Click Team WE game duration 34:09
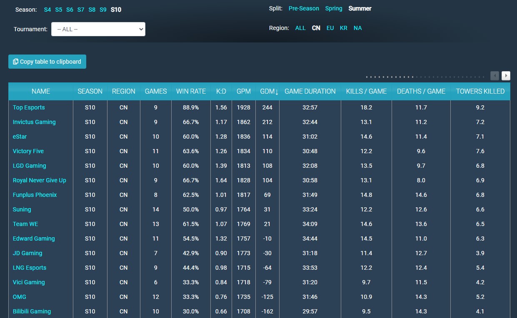This screenshot has height=318, width=517. pyautogui.click(x=310, y=224)
